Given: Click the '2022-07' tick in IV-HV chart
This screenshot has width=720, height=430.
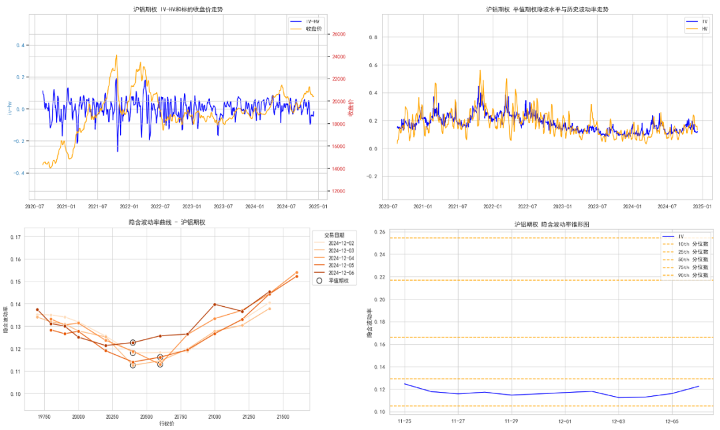Looking at the screenshot, I should point(160,207).
